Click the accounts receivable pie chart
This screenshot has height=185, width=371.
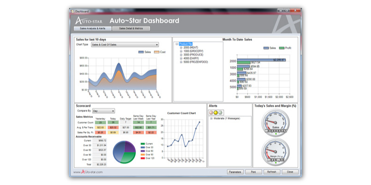point(124,152)
